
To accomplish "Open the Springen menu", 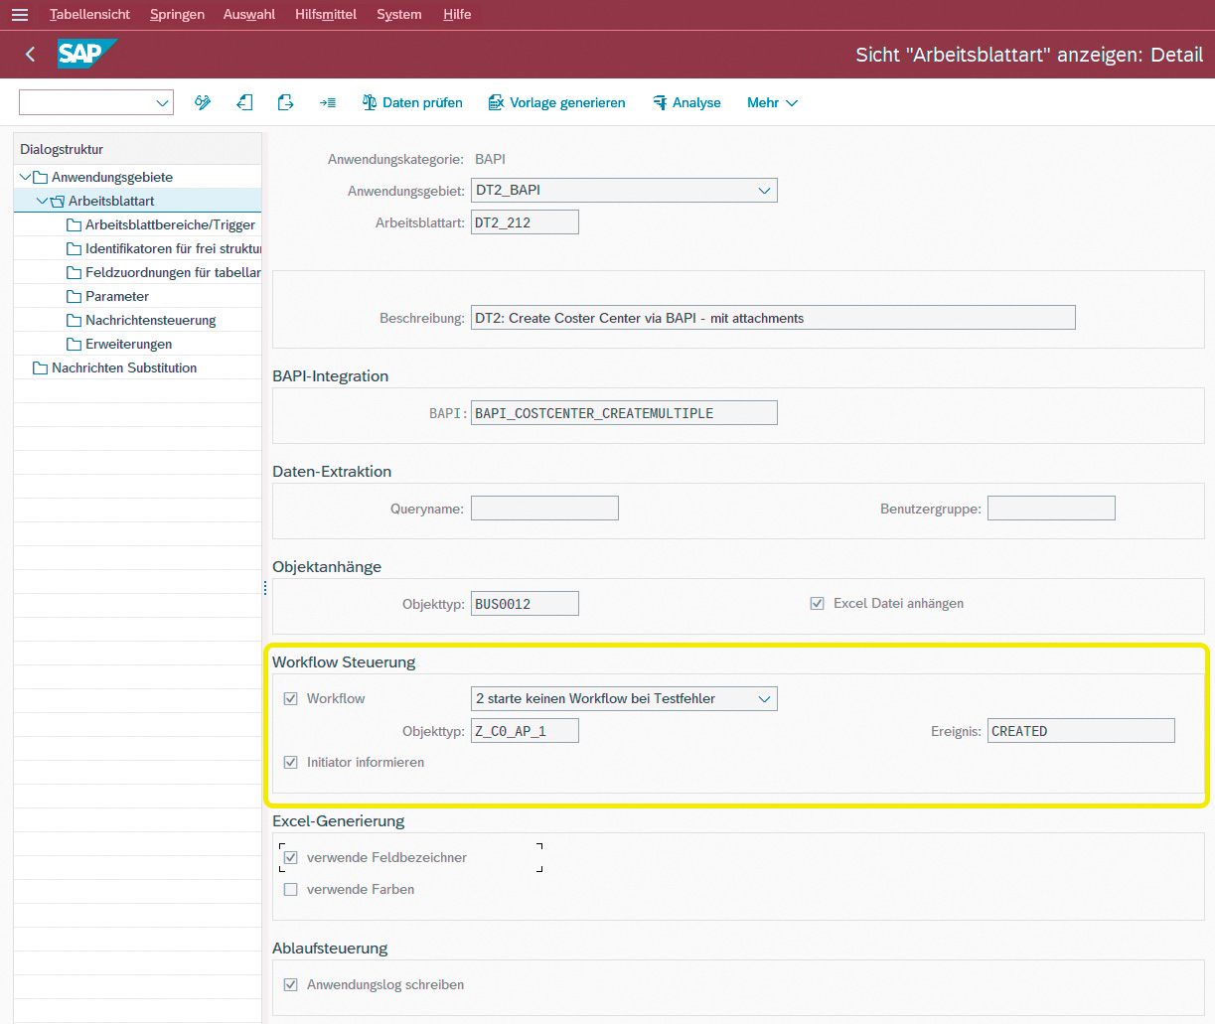I will click(177, 15).
